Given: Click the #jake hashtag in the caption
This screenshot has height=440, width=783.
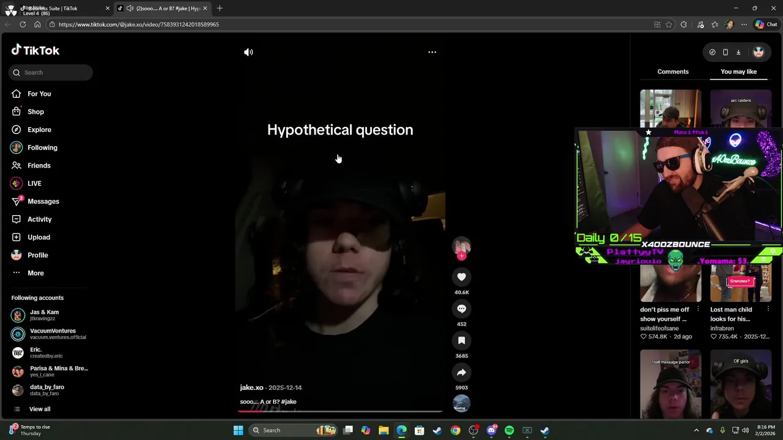Looking at the screenshot, I should coord(289,402).
